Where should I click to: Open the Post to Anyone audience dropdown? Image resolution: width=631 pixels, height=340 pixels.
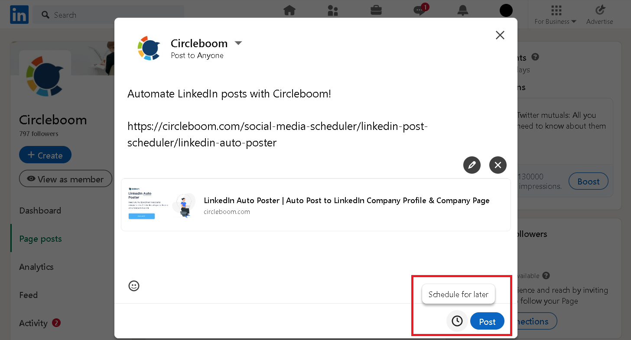pos(238,43)
